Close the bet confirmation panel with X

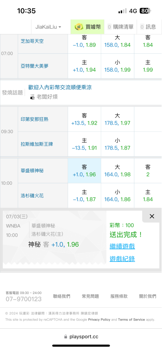(x=152, y=216)
